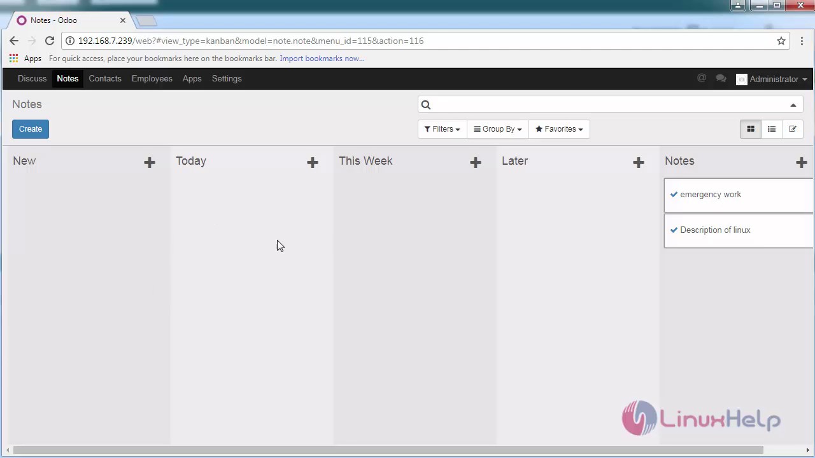Click Import bookmarks now link
This screenshot has height=458, width=815.
[322, 59]
